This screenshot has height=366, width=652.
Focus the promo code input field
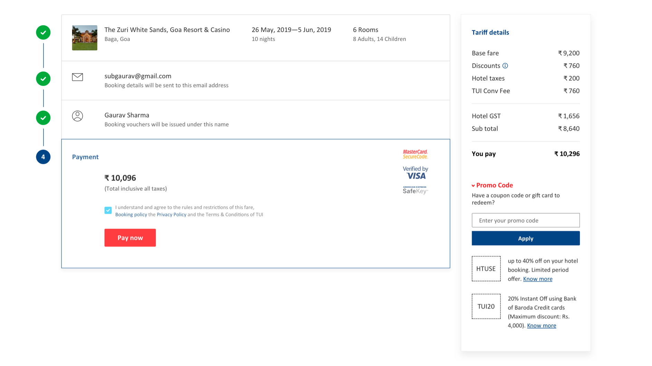coord(525,220)
